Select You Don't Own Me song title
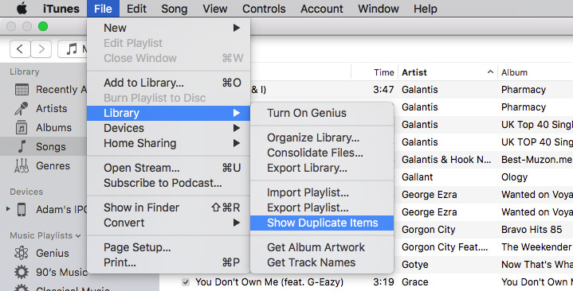The width and height of the screenshot is (573, 291). pyautogui.click(x=269, y=282)
